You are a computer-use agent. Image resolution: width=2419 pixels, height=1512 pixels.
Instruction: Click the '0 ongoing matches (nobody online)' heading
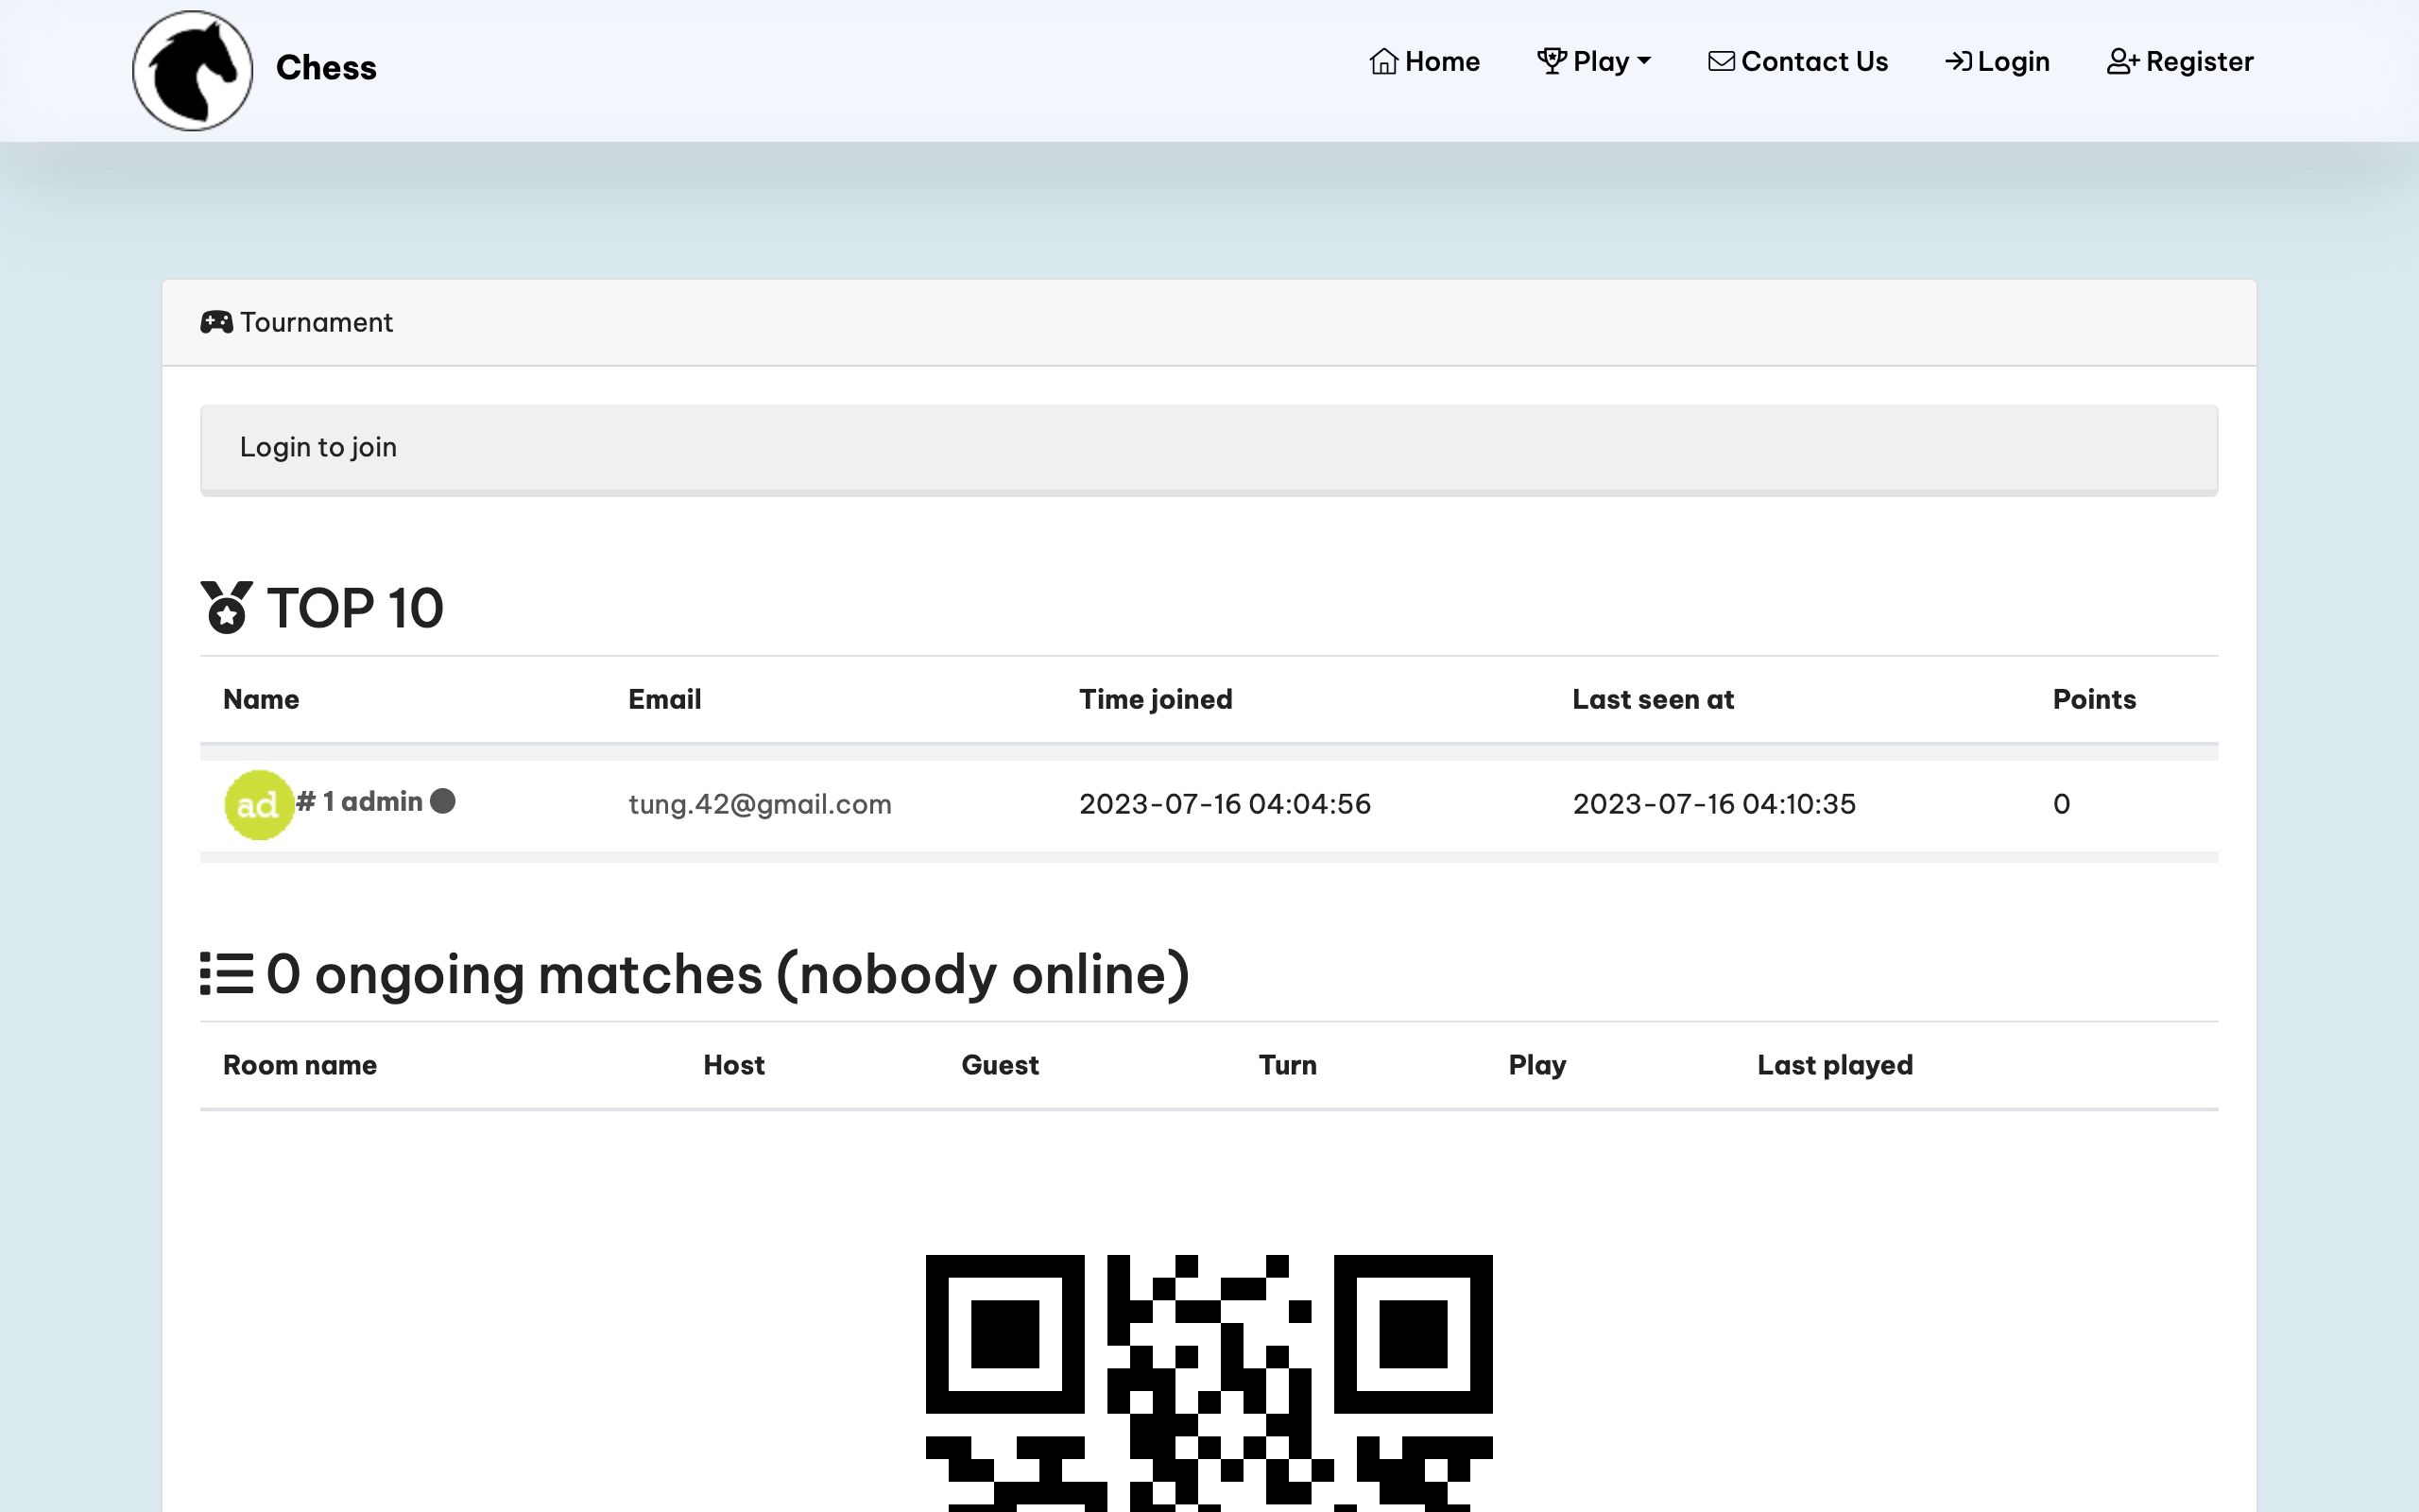(728, 975)
